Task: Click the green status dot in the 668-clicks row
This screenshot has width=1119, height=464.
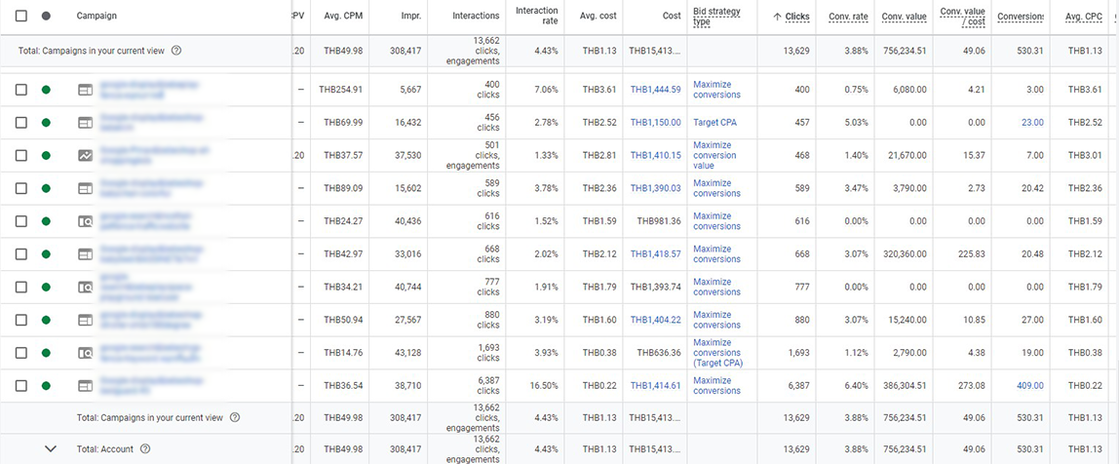Action: 47,254
